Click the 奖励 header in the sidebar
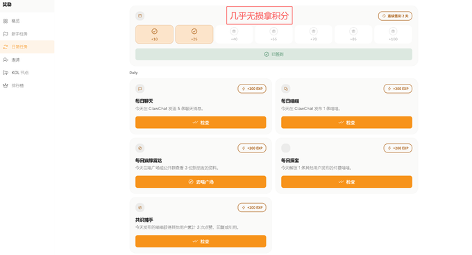The image size is (472, 255). click(x=7, y=5)
